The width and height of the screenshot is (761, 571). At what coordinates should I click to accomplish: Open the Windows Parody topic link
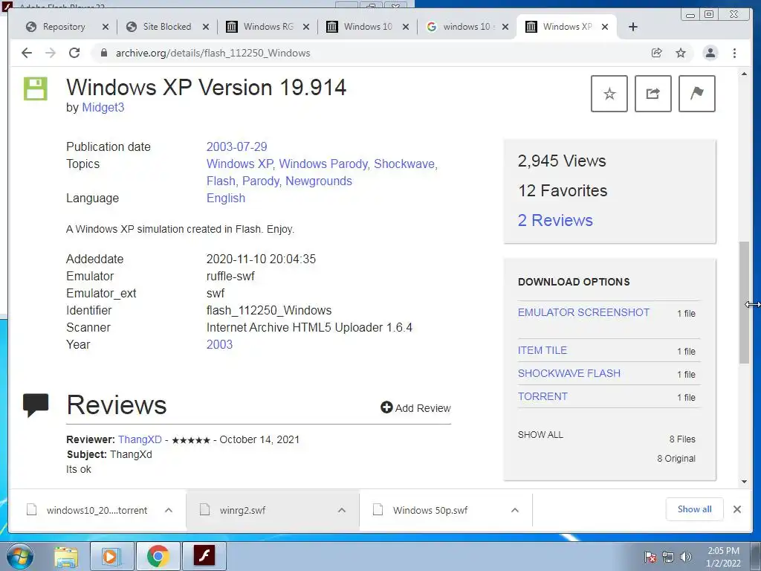pyautogui.click(x=323, y=164)
